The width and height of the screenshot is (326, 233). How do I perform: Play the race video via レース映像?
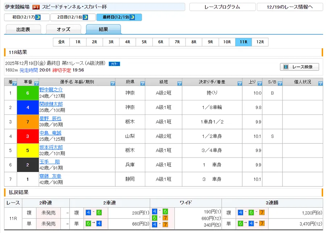pyautogui.click(x=299, y=67)
